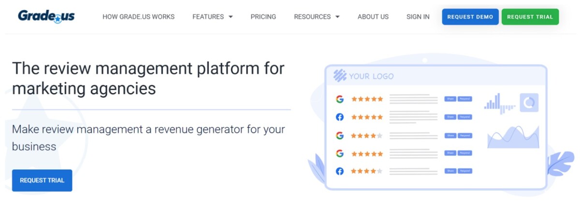Screen dimensions: 580x207
Task: Click the first Facebook icon in review list
Action: click(x=340, y=117)
